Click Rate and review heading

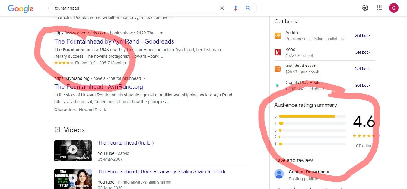point(294,160)
